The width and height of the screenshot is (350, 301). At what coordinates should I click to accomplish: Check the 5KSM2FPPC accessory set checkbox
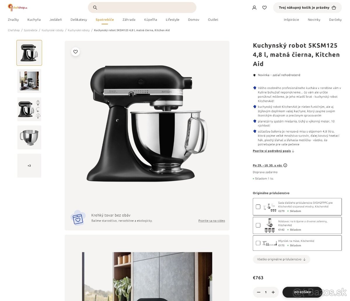[258, 207]
